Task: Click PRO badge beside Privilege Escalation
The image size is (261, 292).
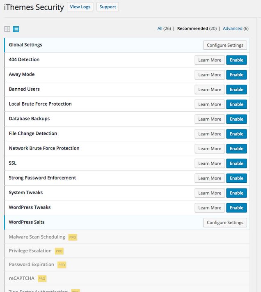Action: click(59, 251)
